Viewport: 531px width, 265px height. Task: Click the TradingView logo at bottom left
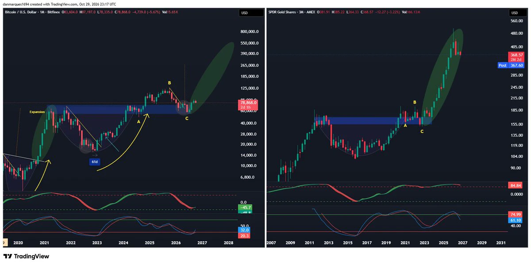(26, 256)
